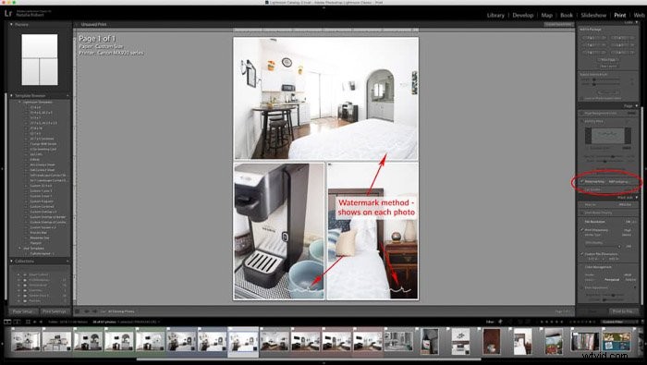The width and height of the screenshot is (647, 365).
Task: Toggle Page Background Color checkbox
Action: pos(582,113)
